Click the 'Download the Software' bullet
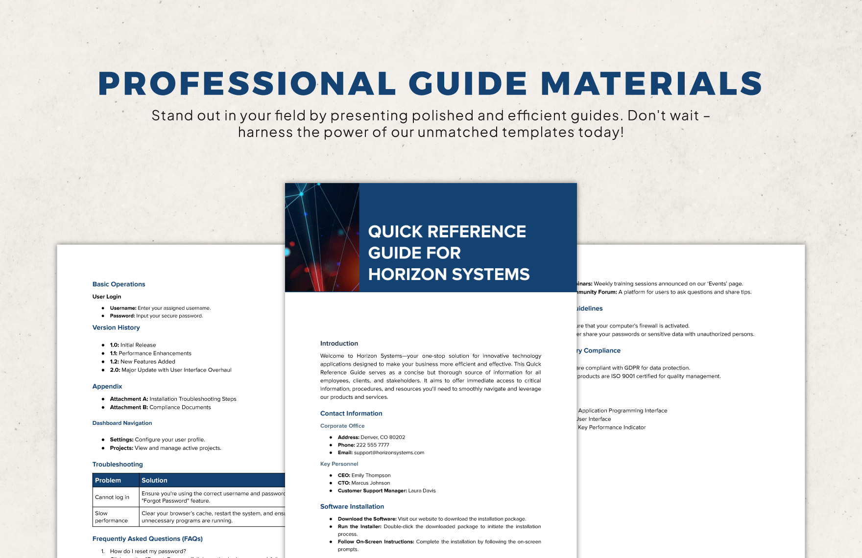This screenshot has height=558, width=862. pos(432,519)
